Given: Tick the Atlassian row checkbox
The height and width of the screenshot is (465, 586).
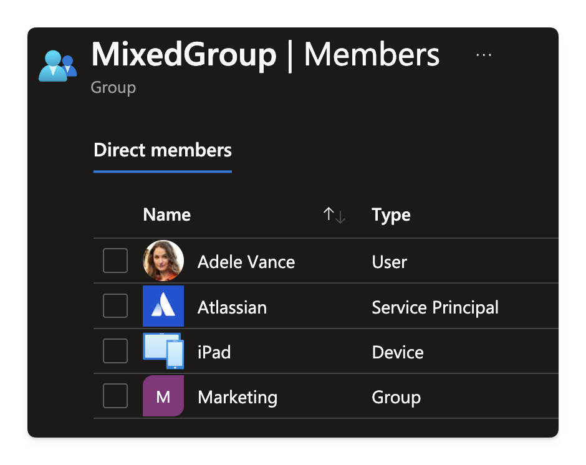Looking at the screenshot, I should click(x=115, y=306).
